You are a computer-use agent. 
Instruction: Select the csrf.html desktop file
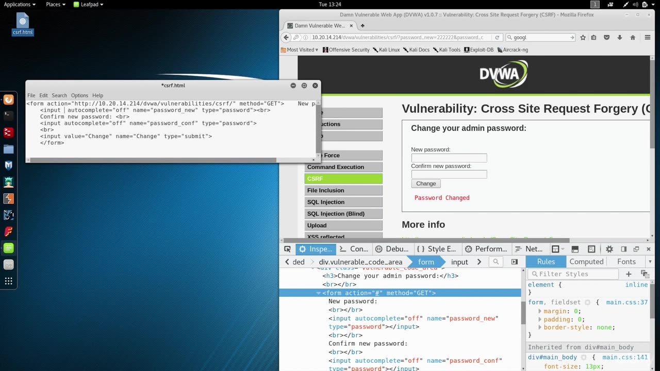click(23, 24)
